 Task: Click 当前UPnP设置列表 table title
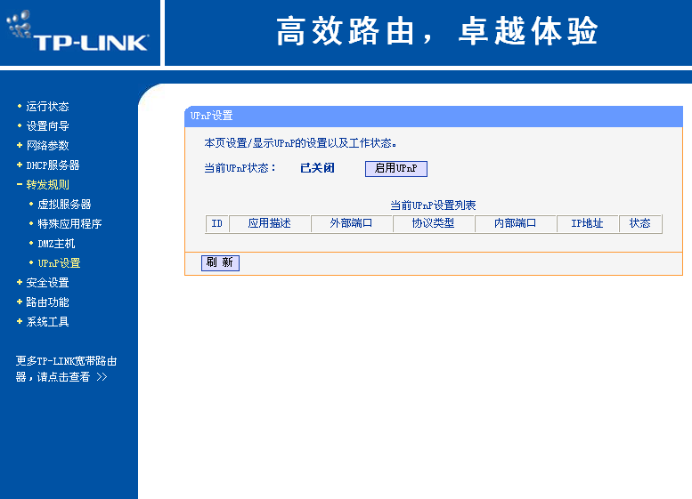(433, 205)
